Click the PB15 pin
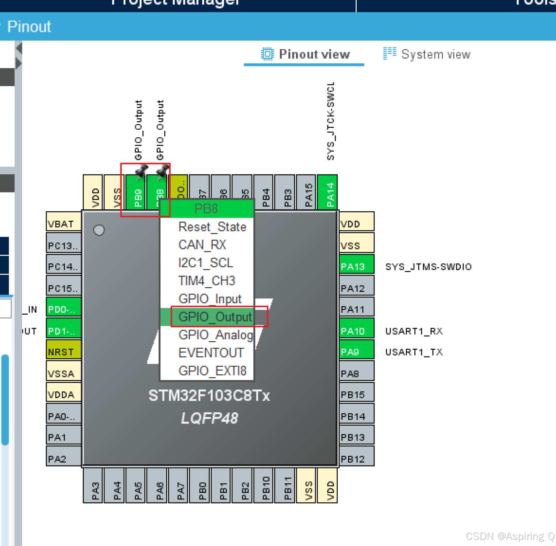 pos(357,392)
